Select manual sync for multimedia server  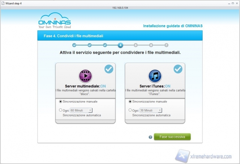(60, 101)
